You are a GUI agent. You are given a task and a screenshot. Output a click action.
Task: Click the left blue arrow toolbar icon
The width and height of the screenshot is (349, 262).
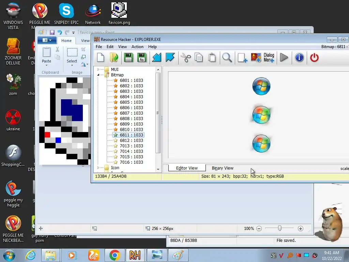coord(157,58)
